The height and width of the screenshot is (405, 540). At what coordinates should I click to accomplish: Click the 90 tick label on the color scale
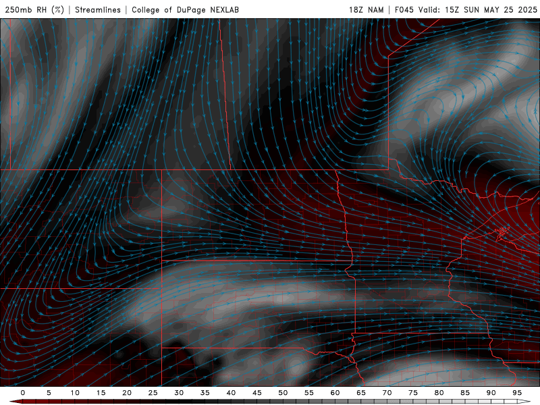[x=491, y=393]
